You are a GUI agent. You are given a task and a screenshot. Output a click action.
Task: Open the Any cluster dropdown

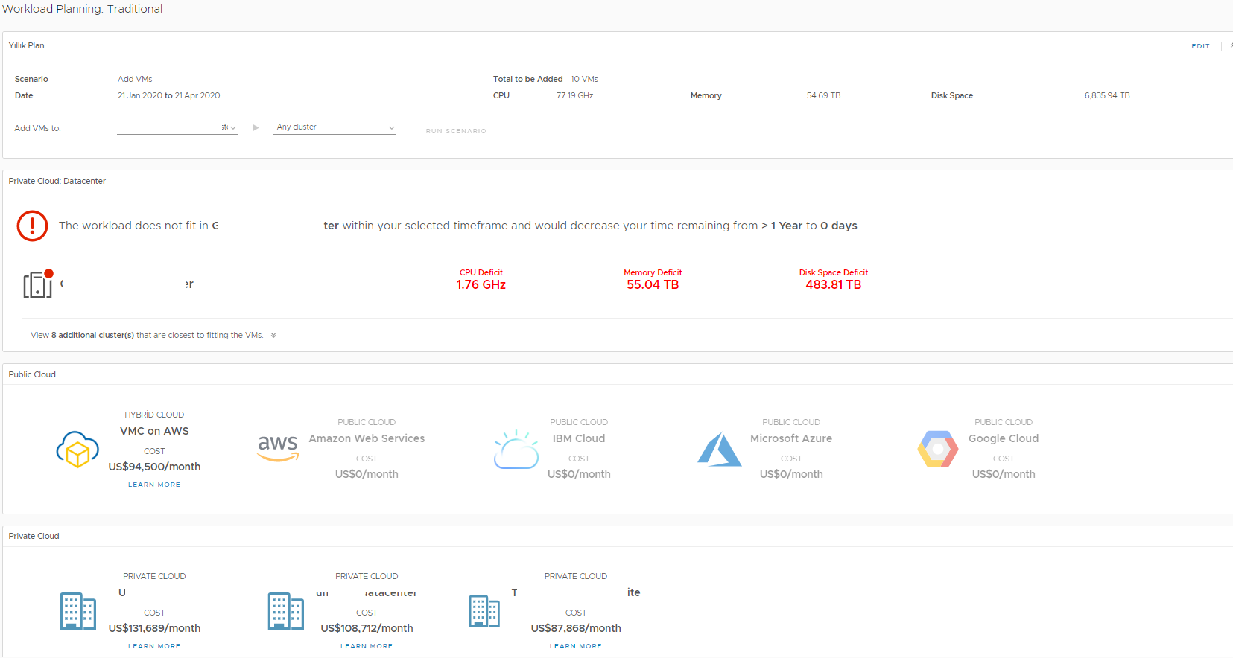point(335,127)
